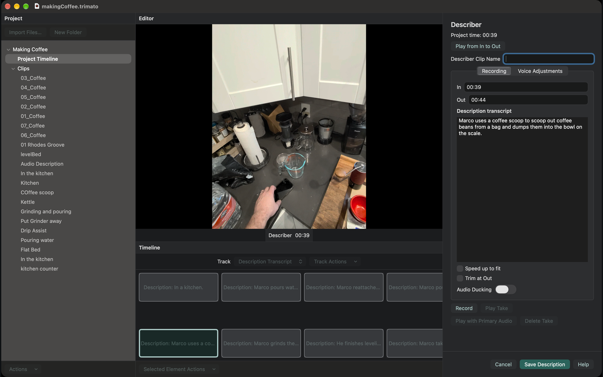Click the video preview of the kitchen counter

click(x=289, y=127)
